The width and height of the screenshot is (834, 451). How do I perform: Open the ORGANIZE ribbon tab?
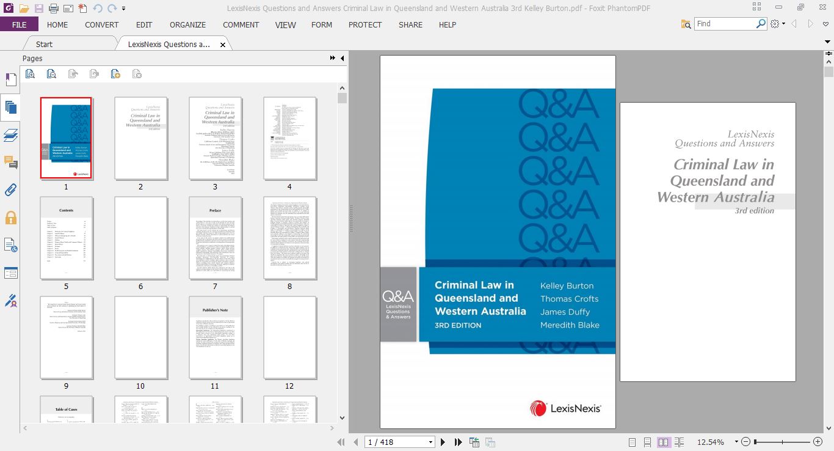pyautogui.click(x=188, y=24)
